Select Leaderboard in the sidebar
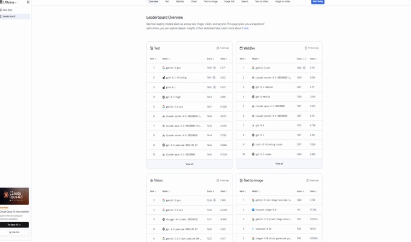This screenshot has width=411, height=242. coord(9,16)
